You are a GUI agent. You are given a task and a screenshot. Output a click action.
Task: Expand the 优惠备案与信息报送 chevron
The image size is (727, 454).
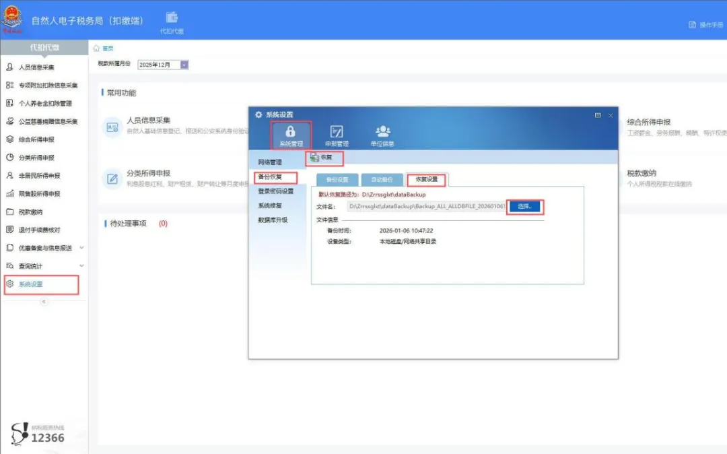pos(81,248)
